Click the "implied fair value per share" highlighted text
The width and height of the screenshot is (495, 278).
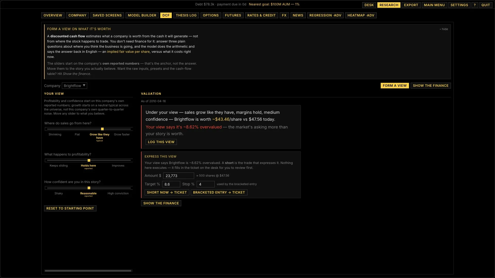(x=128, y=52)
